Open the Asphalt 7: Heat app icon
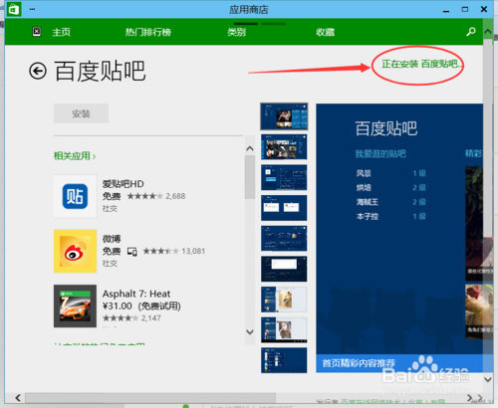This screenshot has height=408, width=498. coord(76,306)
